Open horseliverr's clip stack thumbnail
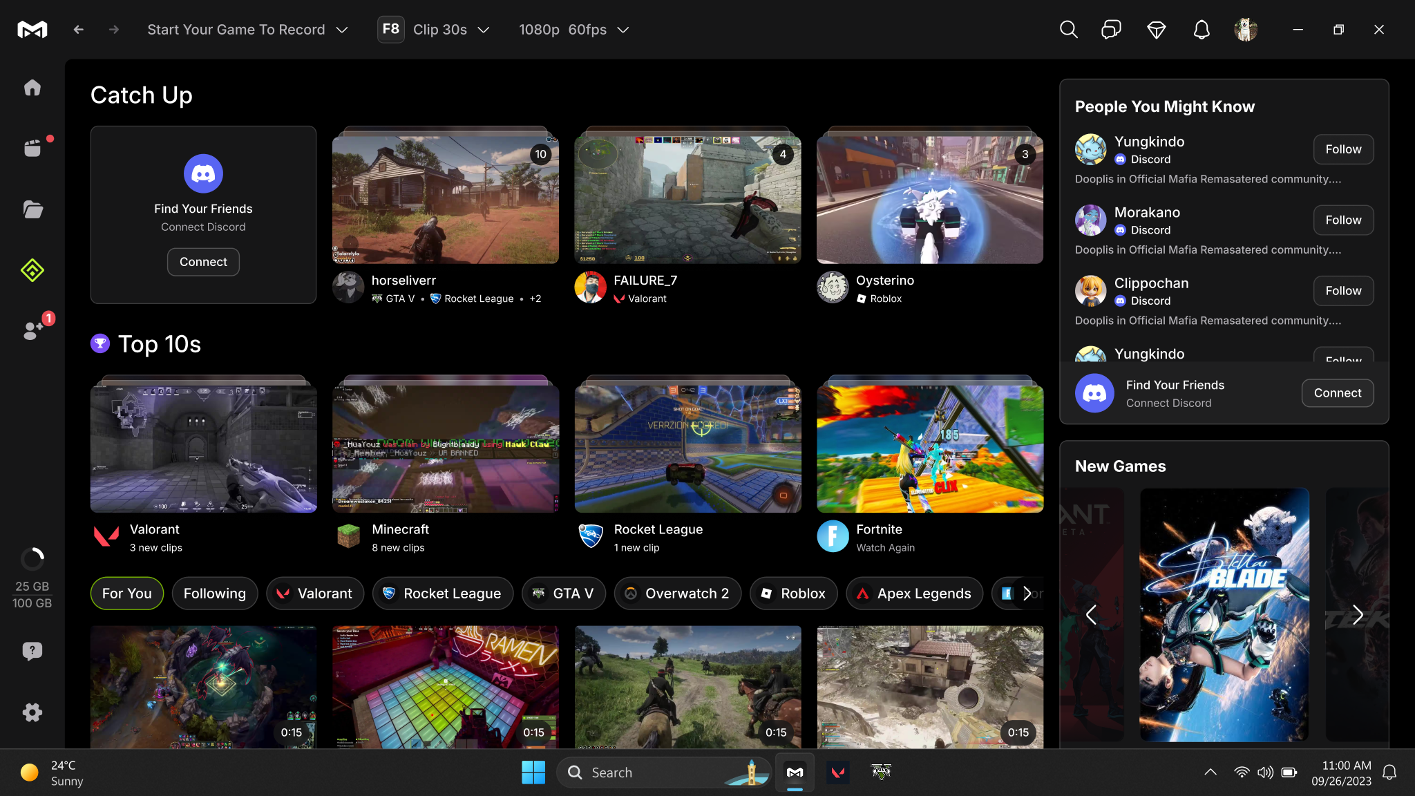Screen dimensions: 1415x796 [446, 199]
